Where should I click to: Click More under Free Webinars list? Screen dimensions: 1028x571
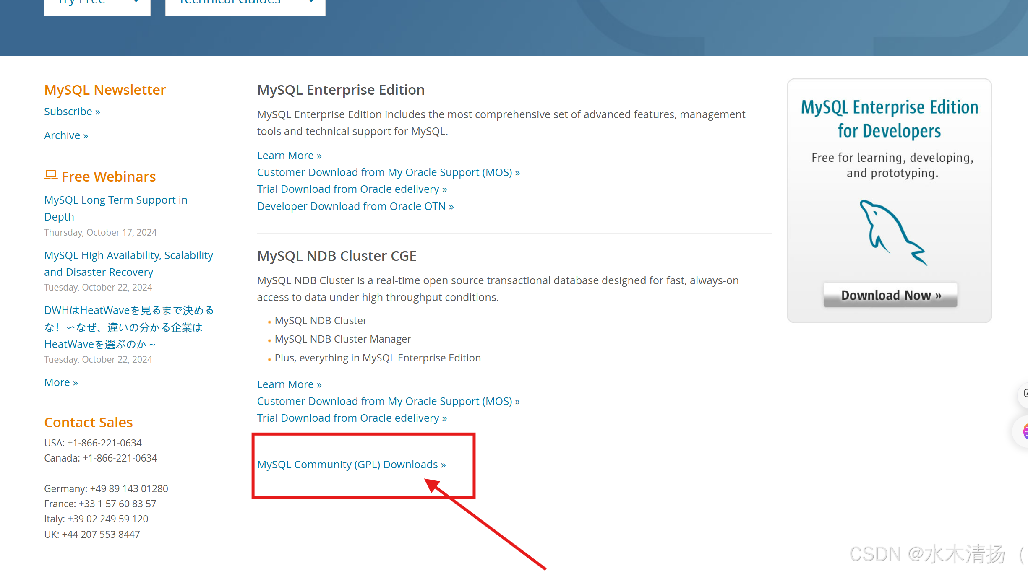click(x=61, y=382)
